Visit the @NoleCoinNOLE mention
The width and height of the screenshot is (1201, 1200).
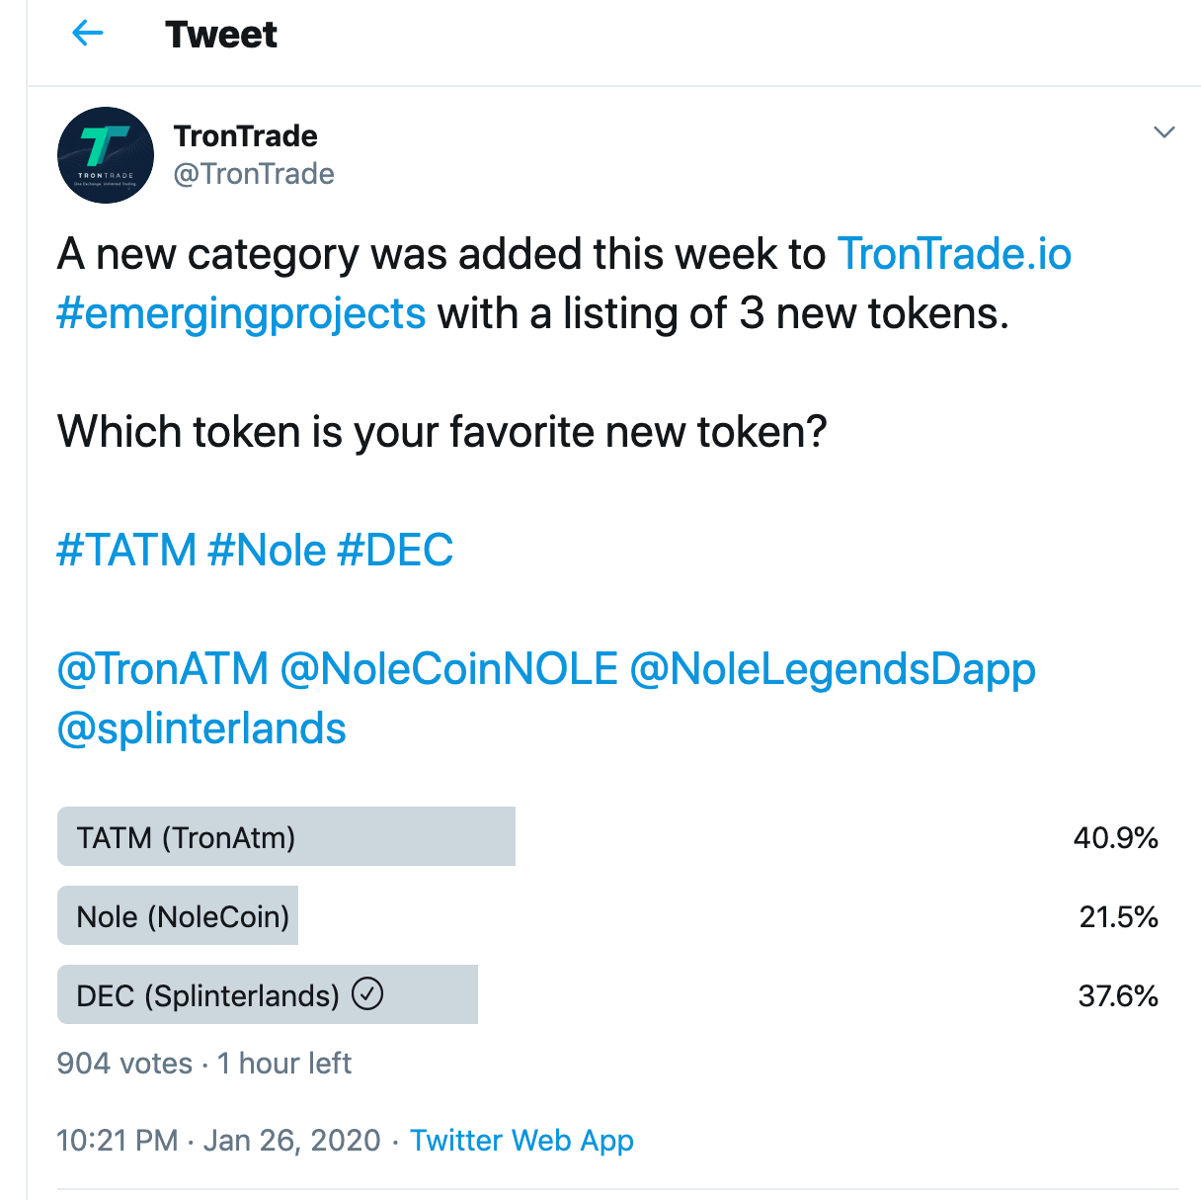click(449, 669)
